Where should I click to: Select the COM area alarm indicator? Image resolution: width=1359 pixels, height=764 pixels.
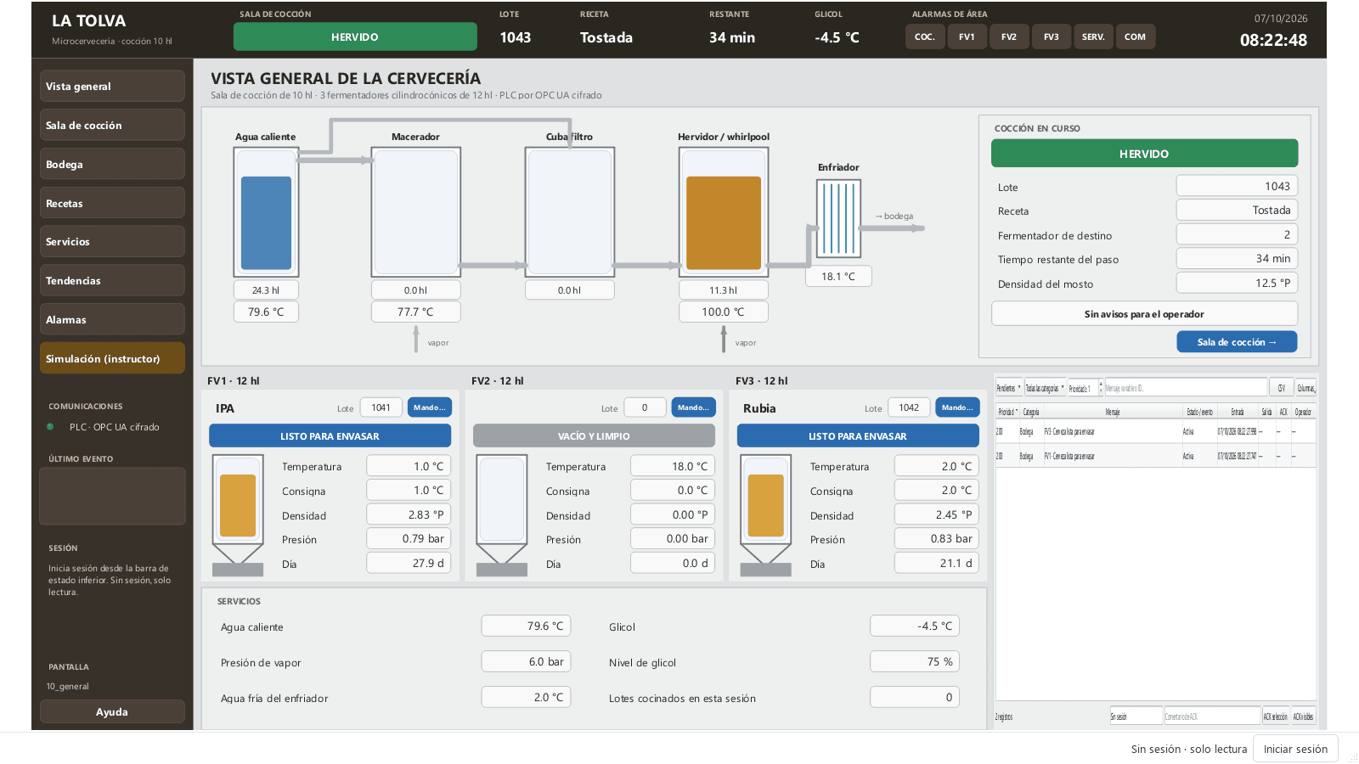1135,37
